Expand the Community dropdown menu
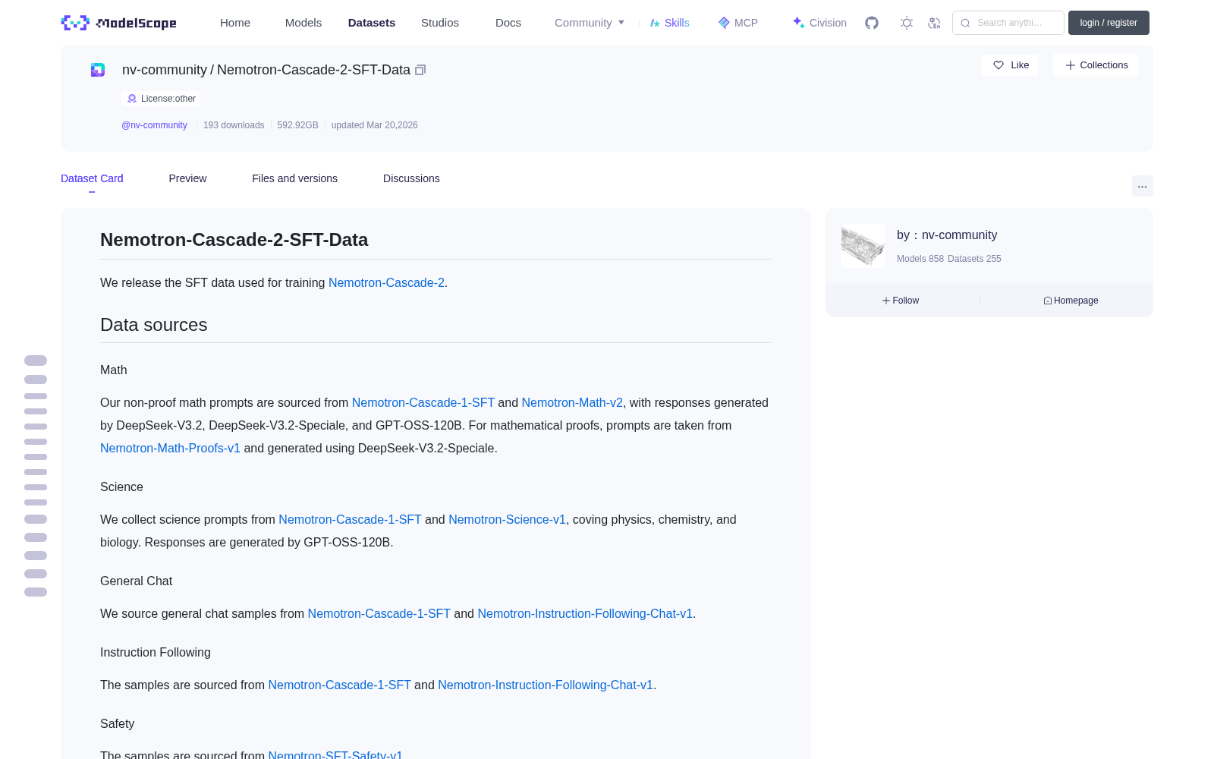 point(590,23)
